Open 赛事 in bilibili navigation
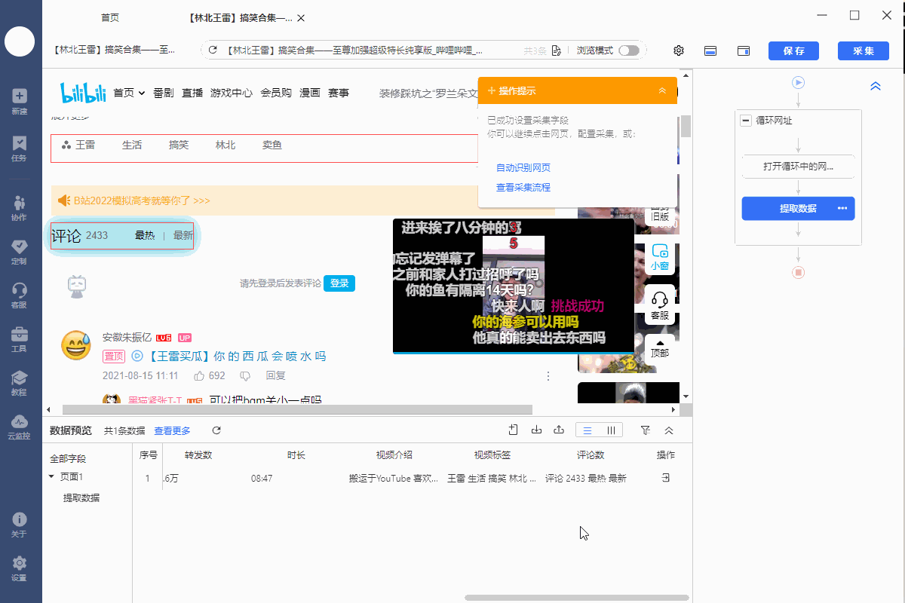This screenshot has height=603, width=905. tap(339, 93)
